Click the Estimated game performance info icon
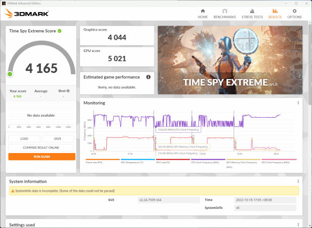Image resolution: width=312 pixels, height=228 pixels. pyautogui.click(x=148, y=77)
